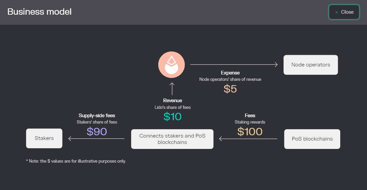Click the $100 staking rewards value

pos(250,132)
